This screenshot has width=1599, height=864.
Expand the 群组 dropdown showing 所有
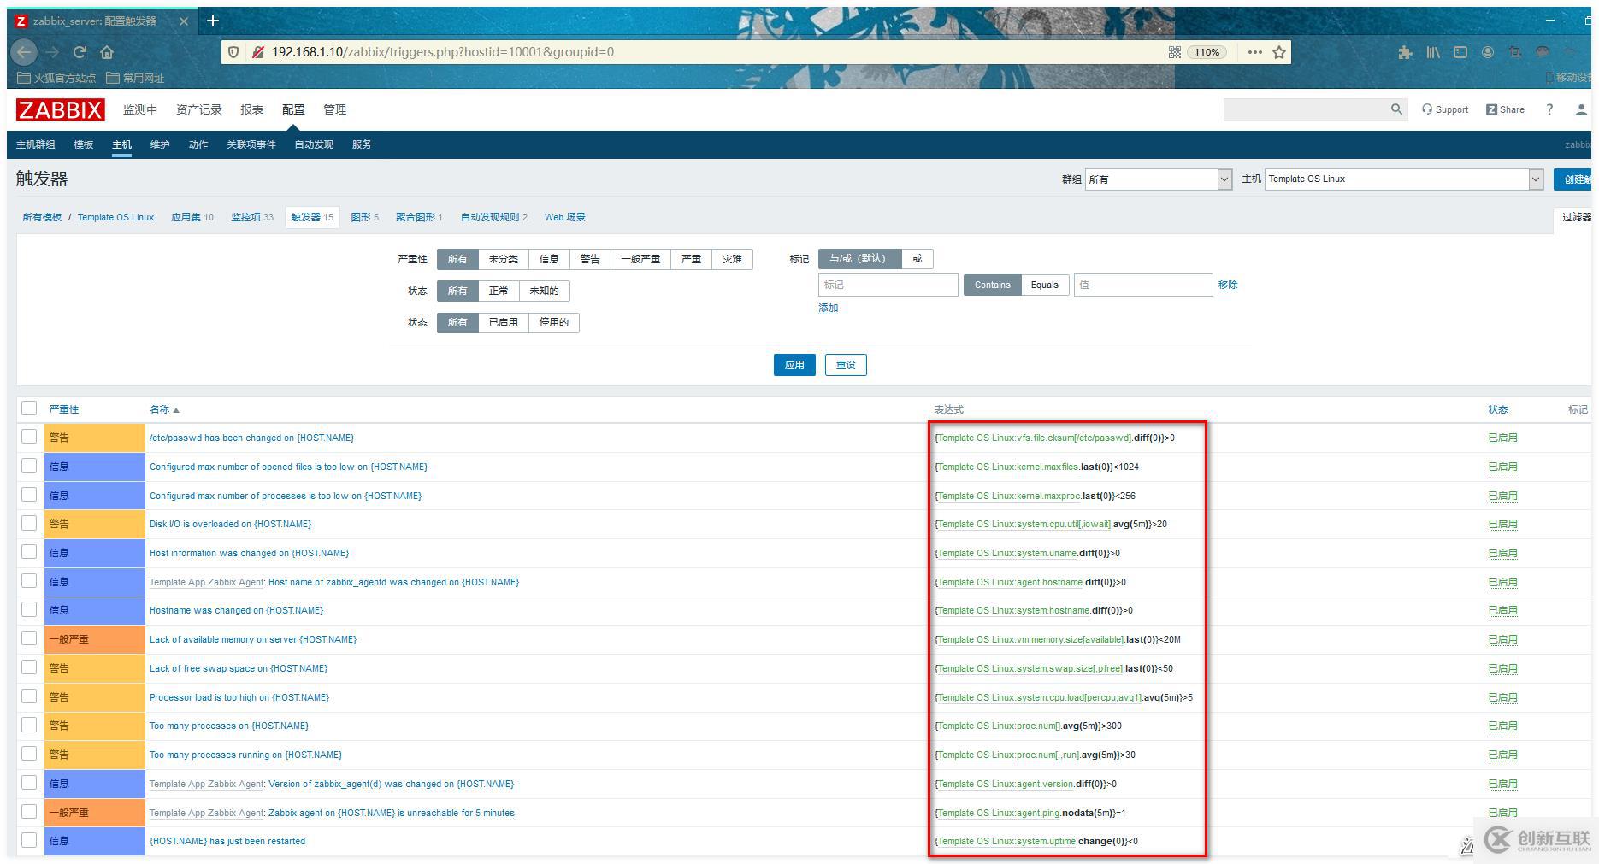pos(1159,179)
